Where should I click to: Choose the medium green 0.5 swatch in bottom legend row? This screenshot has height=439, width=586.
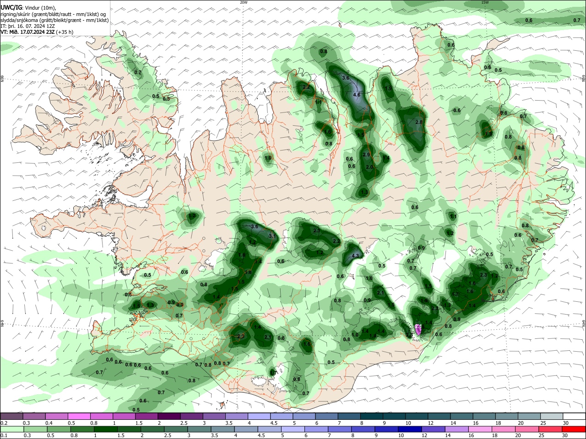click(58, 429)
